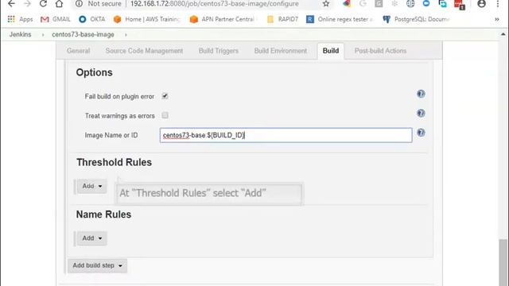The width and height of the screenshot is (509, 286).
Task: Click the page vertical scrollbar thumb
Action: coord(503,262)
